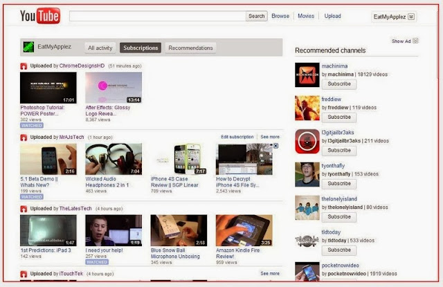
Task: Click upload icon beside iTouchTek row
Action: (x=24, y=274)
